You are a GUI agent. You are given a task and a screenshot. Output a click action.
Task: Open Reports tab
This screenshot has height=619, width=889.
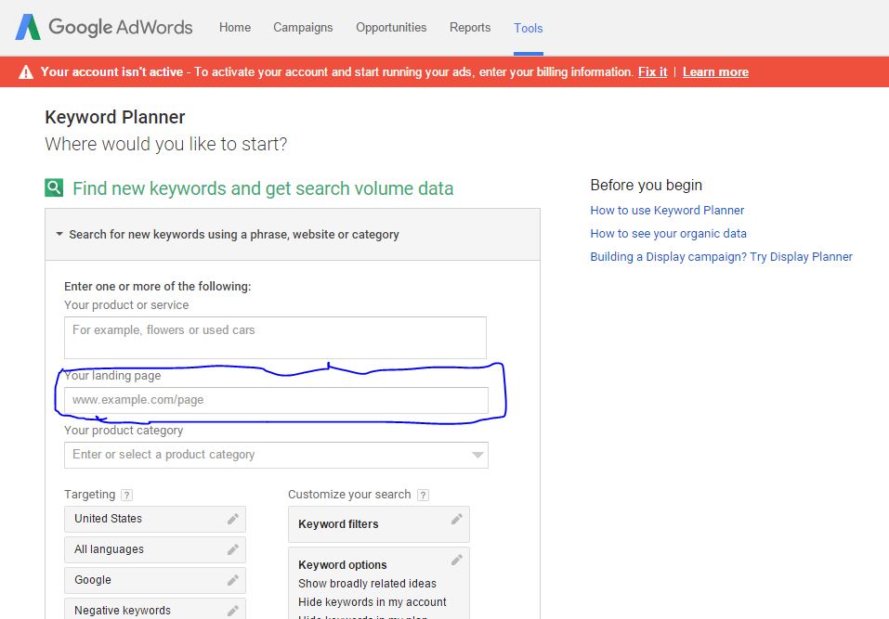coord(470,27)
